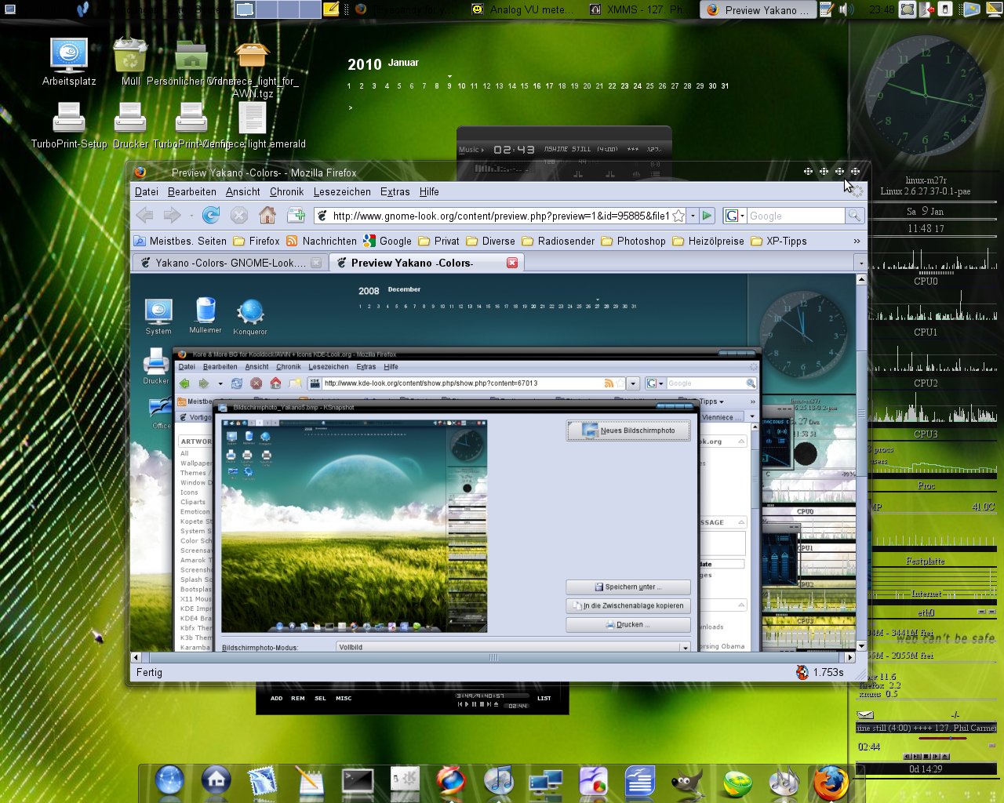
Task: Show more bookmarks chevron
Action: (x=857, y=241)
